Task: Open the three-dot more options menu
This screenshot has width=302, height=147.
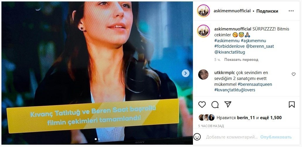Action: tap(291, 11)
